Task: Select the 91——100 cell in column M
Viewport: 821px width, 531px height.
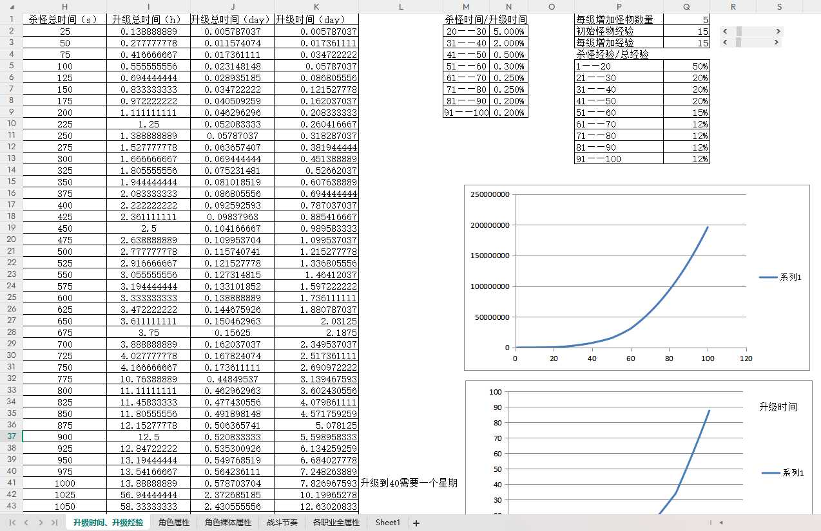Action: pyautogui.click(x=467, y=112)
